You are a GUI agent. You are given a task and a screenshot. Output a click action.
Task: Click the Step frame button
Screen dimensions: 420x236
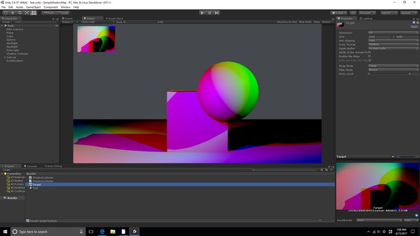tap(217, 12)
